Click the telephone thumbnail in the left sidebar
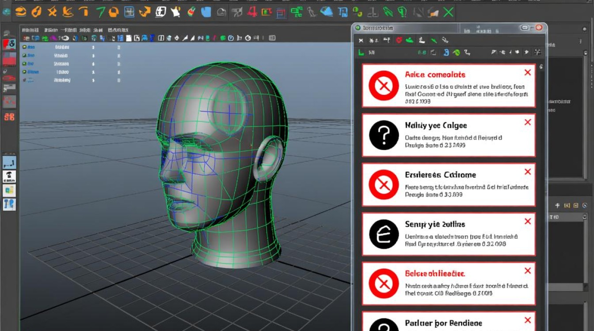594x331 pixels. point(9,177)
